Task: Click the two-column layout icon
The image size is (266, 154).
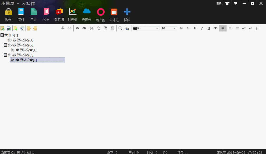Action: click(x=69, y=28)
